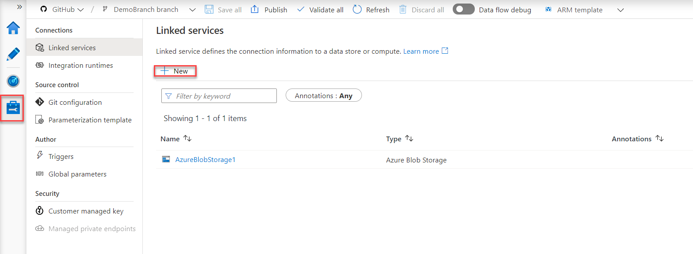Expand the left navigation pane chevrons
Image resolution: width=693 pixels, height=254 pixels.
pyautogui.click(x=19, y=7)
